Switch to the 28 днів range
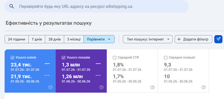 coord(55,39)
